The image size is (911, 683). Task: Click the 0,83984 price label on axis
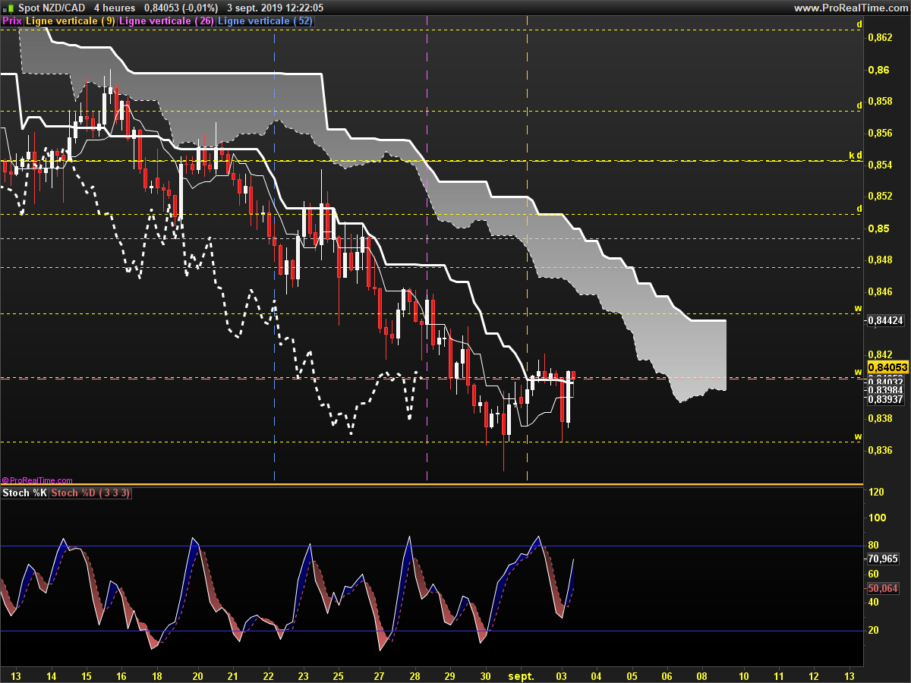(885, 390)
